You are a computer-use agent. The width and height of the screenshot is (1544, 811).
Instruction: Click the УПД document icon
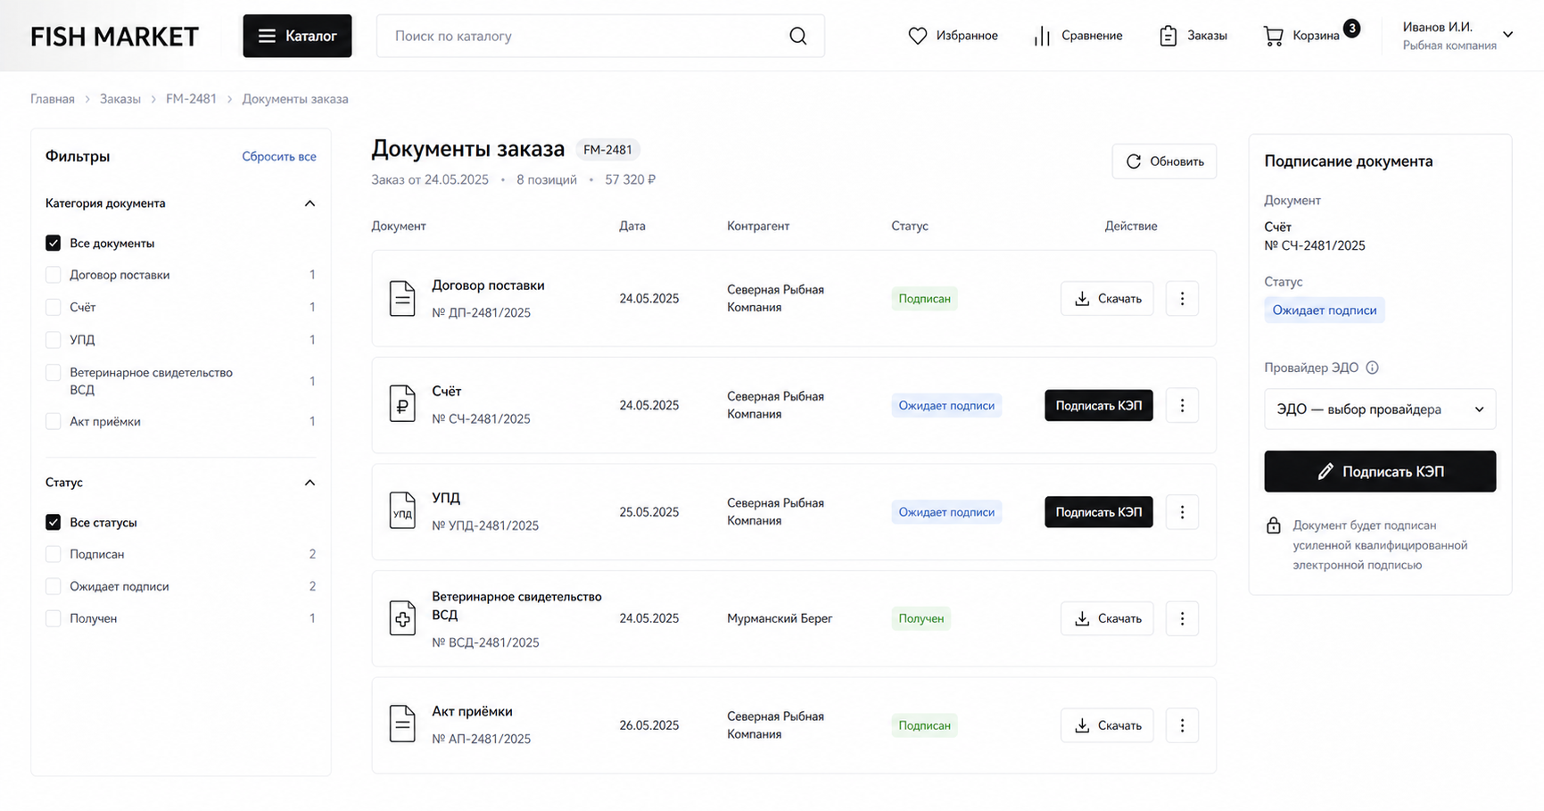coord(402,510)
